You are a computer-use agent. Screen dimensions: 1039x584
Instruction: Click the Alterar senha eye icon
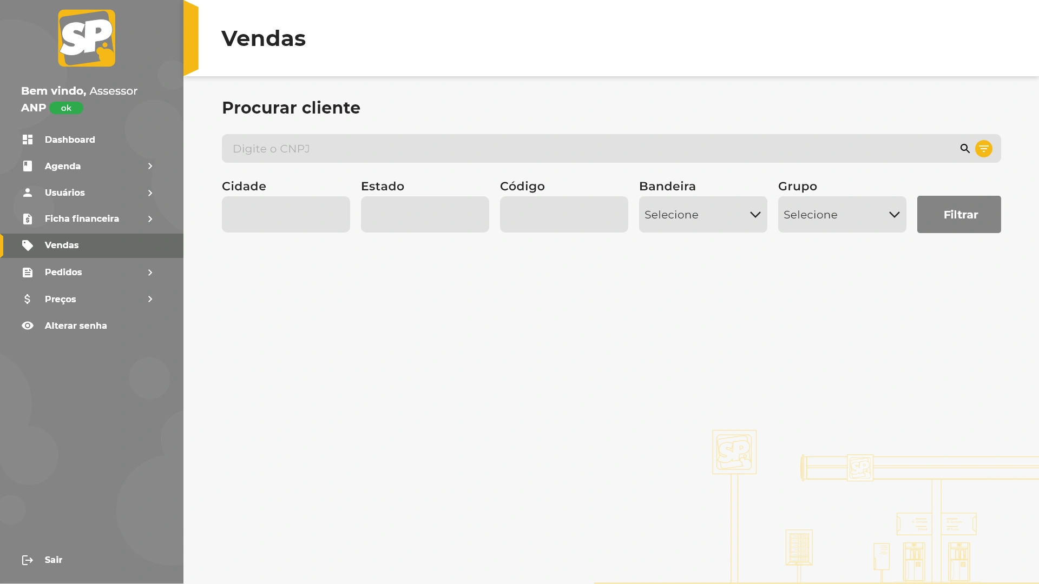pos(28,326)
